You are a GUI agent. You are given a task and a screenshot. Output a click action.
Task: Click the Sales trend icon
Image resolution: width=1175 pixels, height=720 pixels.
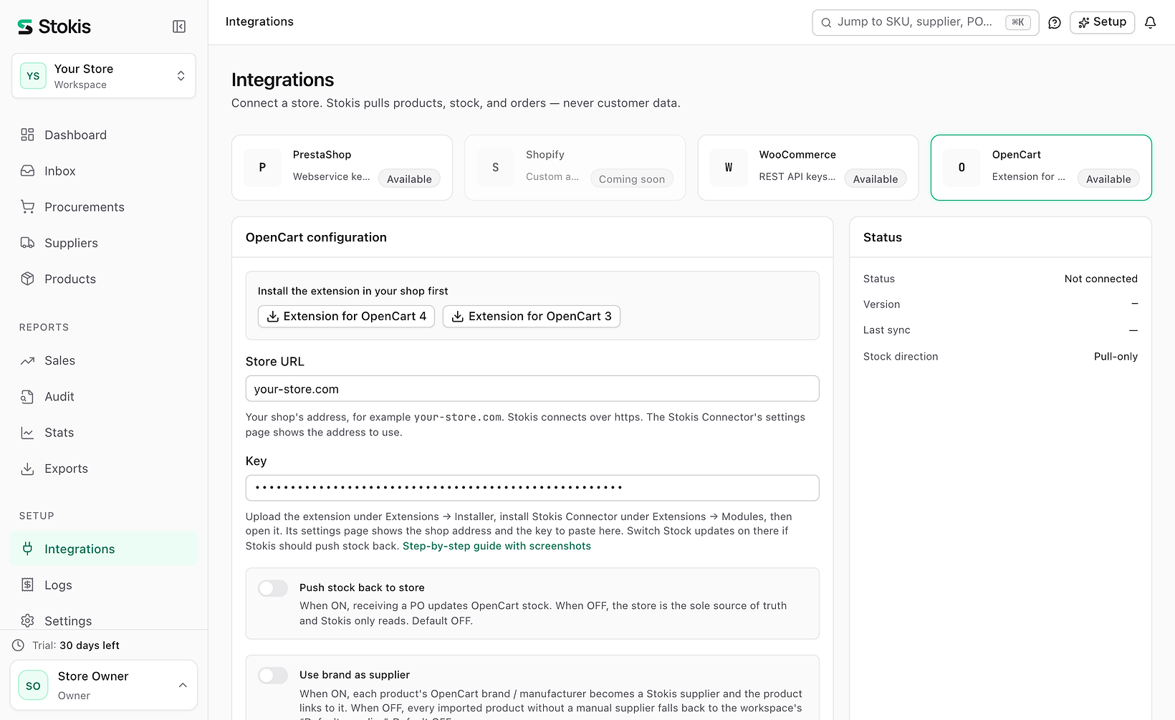click(x=27, y=360)
